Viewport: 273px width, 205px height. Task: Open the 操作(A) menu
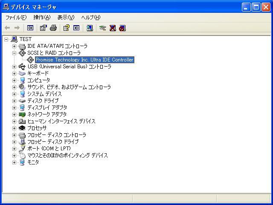(x=42, y=18)
